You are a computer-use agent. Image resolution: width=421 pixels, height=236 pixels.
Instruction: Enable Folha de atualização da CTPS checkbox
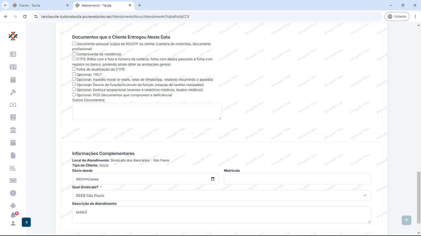(74, 69)
